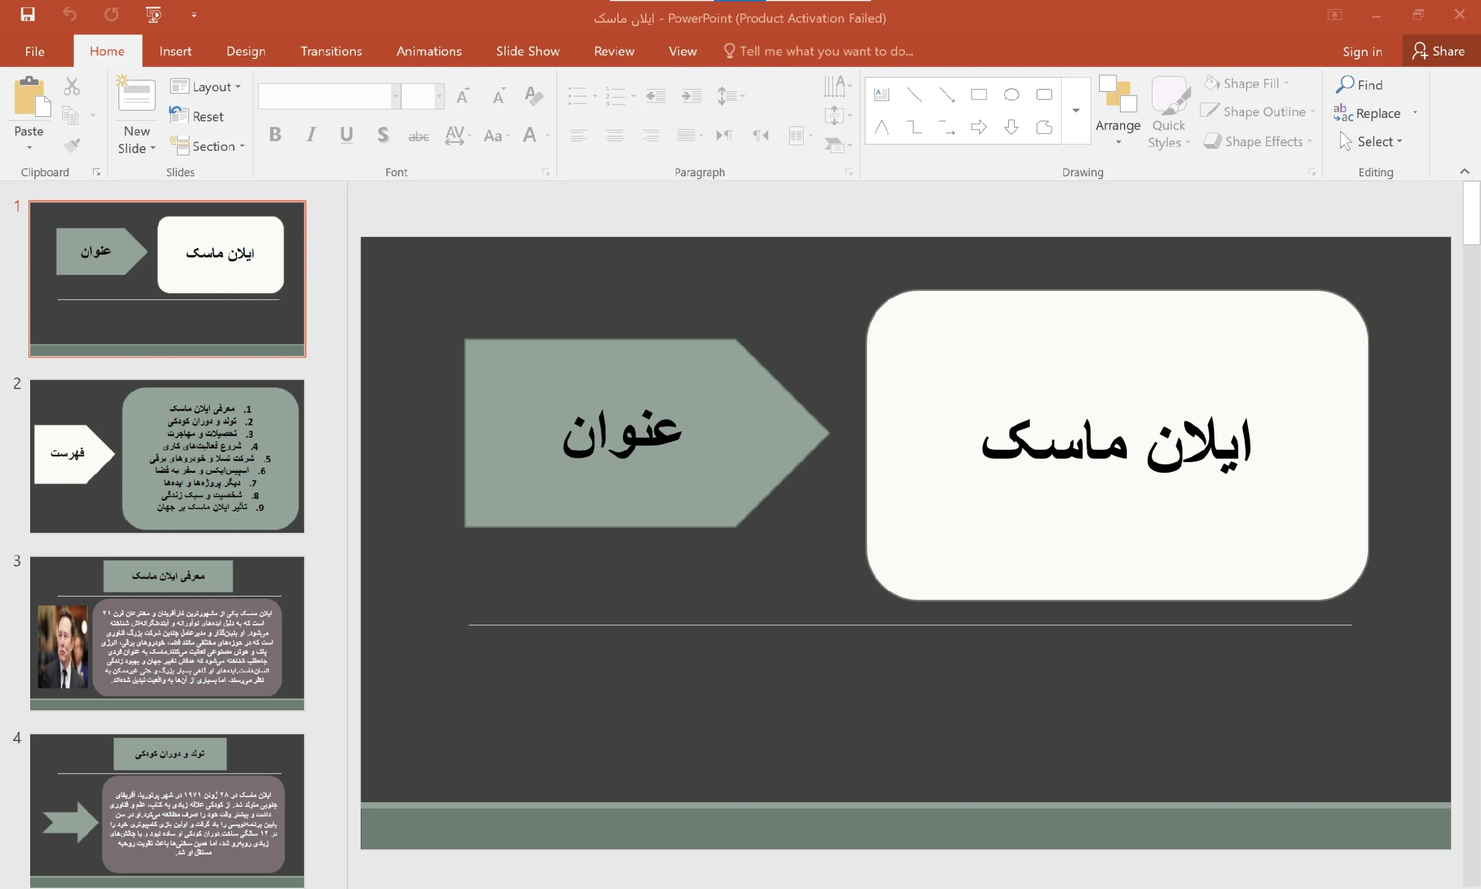Image resolution: width=1481 pixels, height=889 pixels.
Task: Open the Transitions tab
Action: [331, 51]
